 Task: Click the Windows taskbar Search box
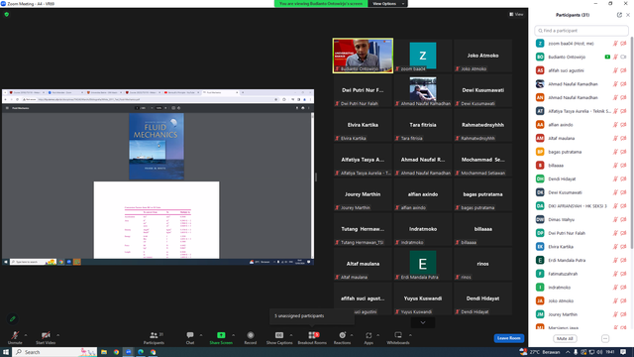(x=54, y=352)
